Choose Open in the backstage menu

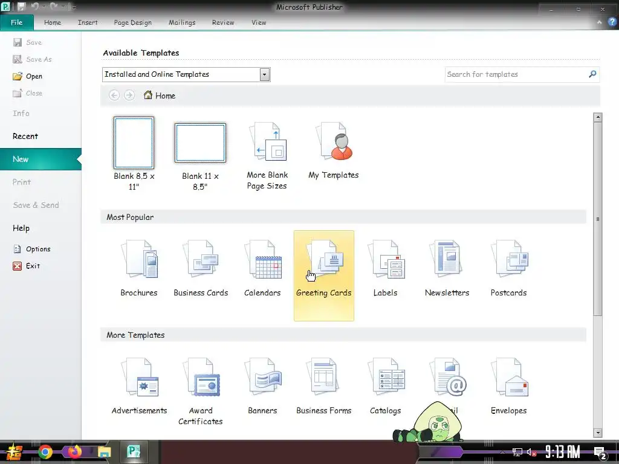pos(28,76)
